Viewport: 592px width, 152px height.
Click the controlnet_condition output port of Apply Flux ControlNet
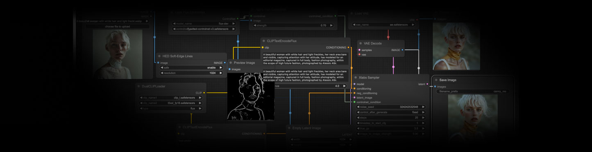pyautogui.click(x=335, y=16)
